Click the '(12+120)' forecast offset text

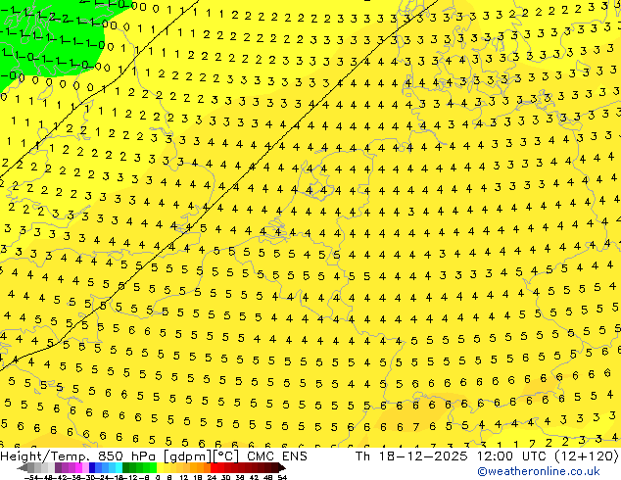pos(589,456)
